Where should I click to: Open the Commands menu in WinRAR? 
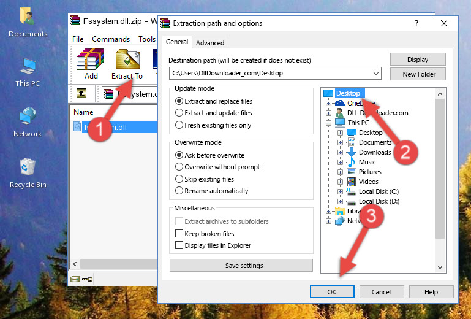(111, 39)
